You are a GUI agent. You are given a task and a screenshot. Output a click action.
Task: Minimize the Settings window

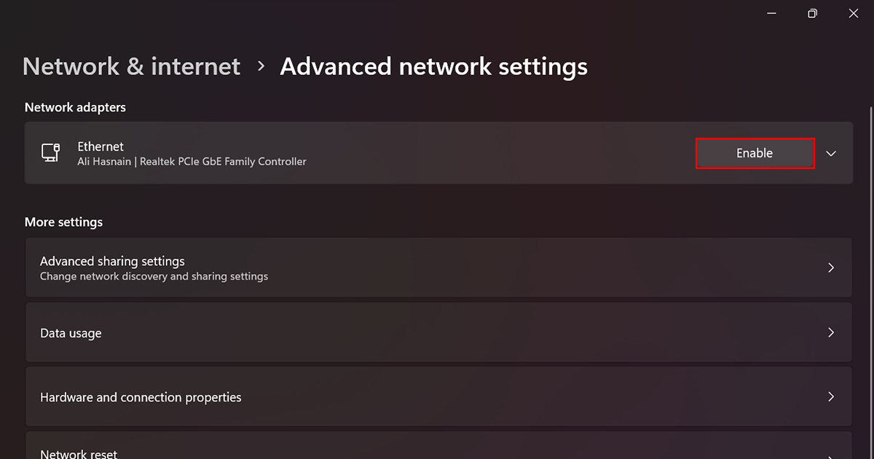pyautogui.click(x=771, y=13)
